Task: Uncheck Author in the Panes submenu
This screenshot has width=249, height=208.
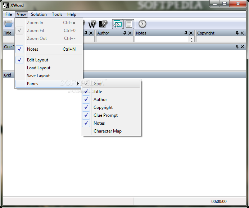Action: (111, 100)
